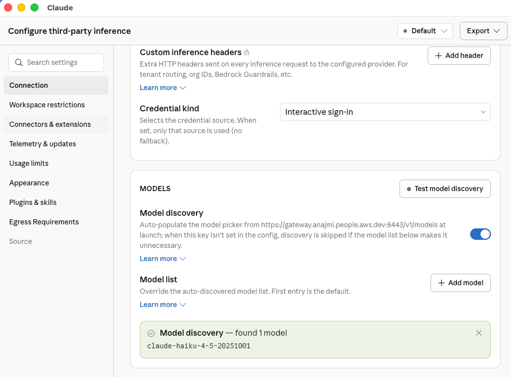Screen dimensions: 511x377
Task: Click the green checkmark icon in discovery banner
Action: point(151,333)
